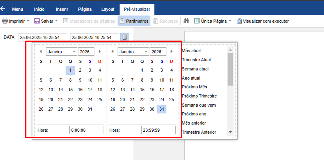Click the right calendar Hora field
This screenshot has width=324, height=160.
tap(158, 130)
